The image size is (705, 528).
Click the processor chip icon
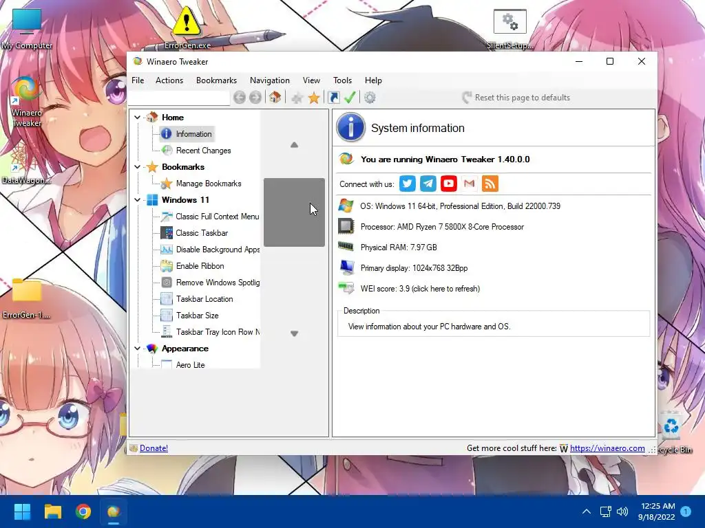point(346,226)
